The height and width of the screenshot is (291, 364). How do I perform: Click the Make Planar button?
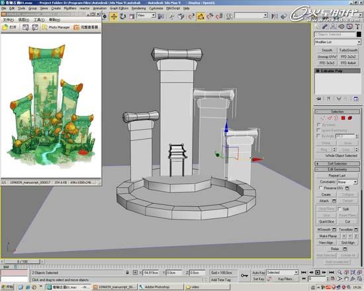[328, 236]
